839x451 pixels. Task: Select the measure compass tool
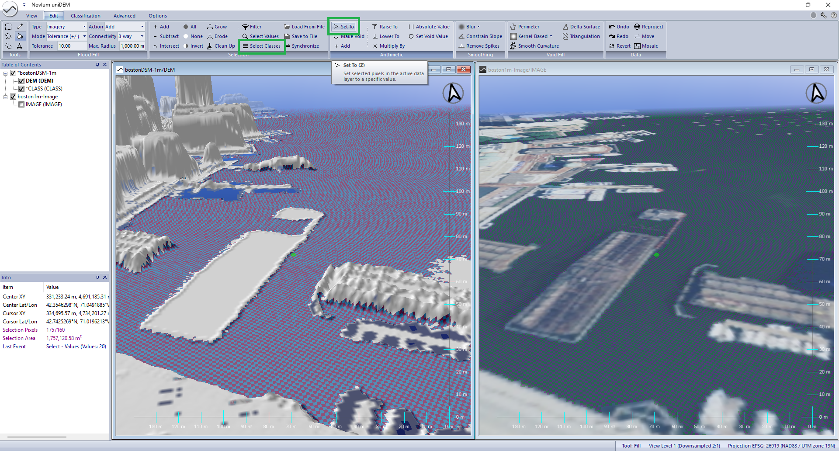[20, 46]
